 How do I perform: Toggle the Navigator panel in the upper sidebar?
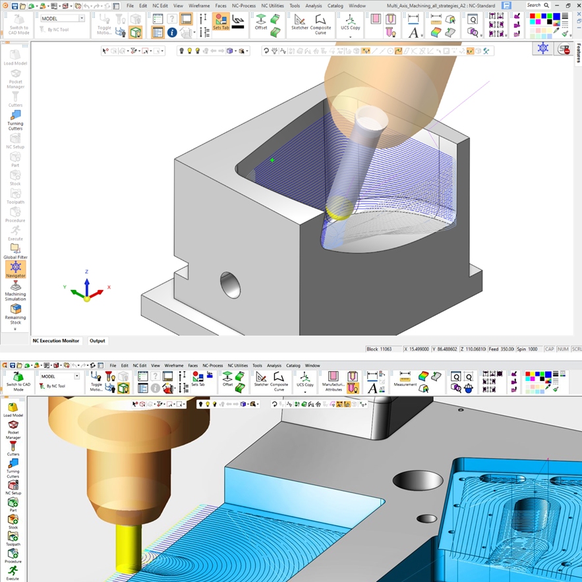click(15, 269)
